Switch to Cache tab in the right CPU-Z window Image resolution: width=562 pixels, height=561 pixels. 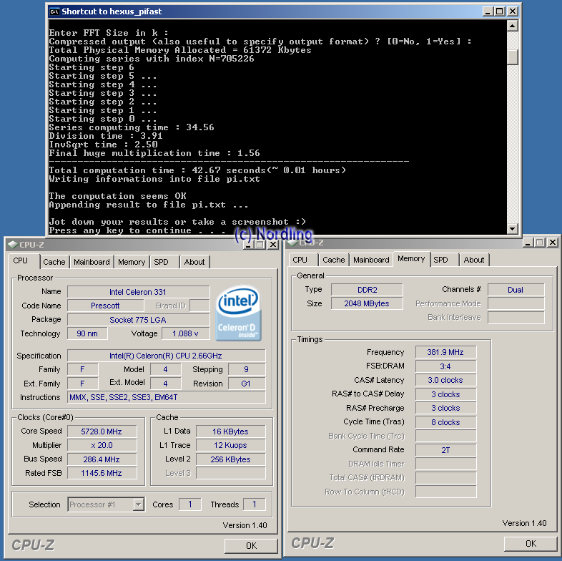(x=334, y=260)
